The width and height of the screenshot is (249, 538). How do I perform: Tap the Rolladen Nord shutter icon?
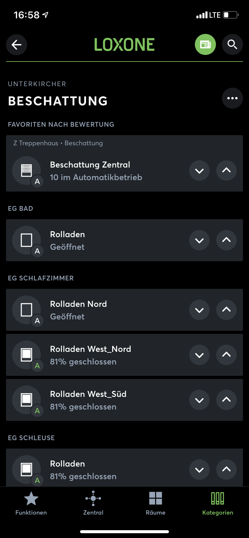point(26,310)
